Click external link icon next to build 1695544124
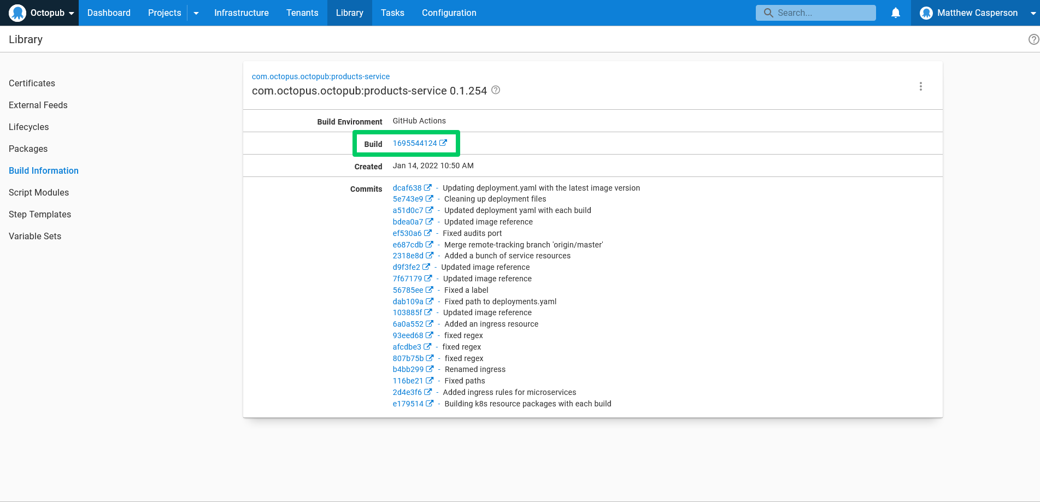The image size is (1040, 502). tap(443, 143)
